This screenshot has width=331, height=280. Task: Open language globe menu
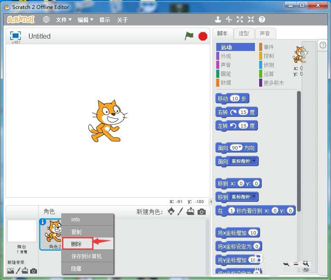[46, 20]
